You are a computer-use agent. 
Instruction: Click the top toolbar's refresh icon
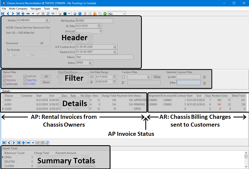48,13
